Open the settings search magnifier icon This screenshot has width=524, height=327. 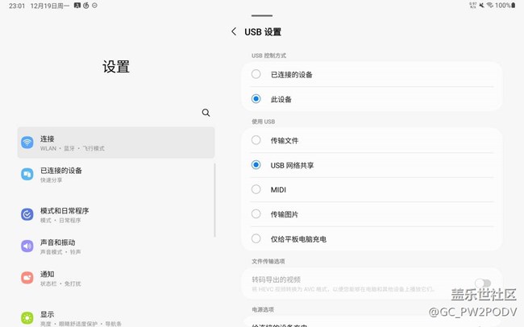point(206,113)
